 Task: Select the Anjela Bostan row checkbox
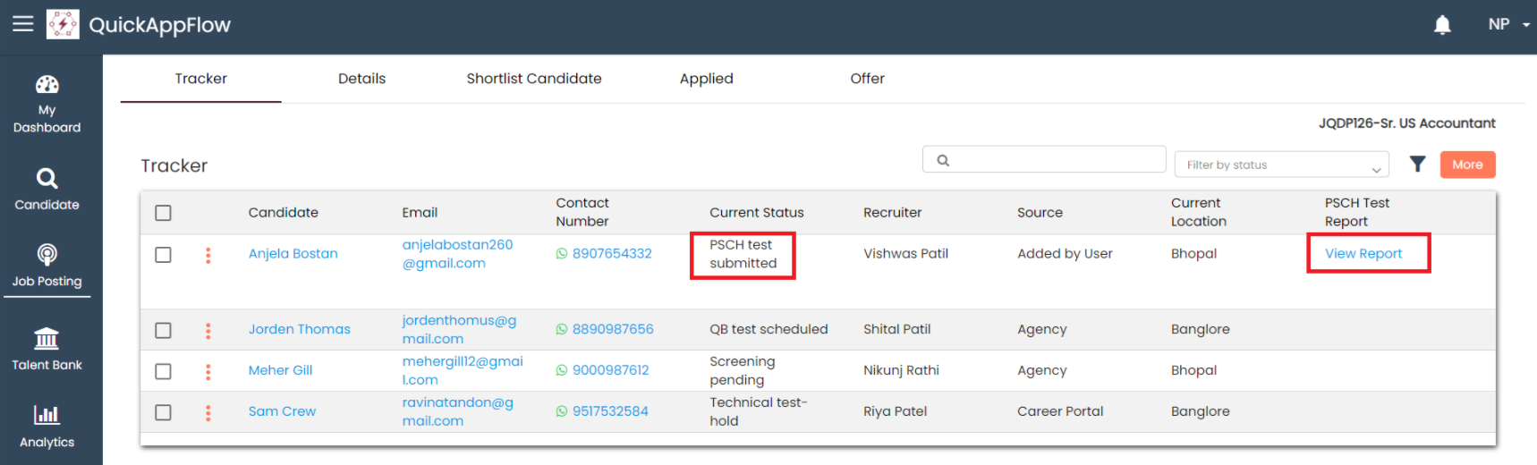[163, 255]
